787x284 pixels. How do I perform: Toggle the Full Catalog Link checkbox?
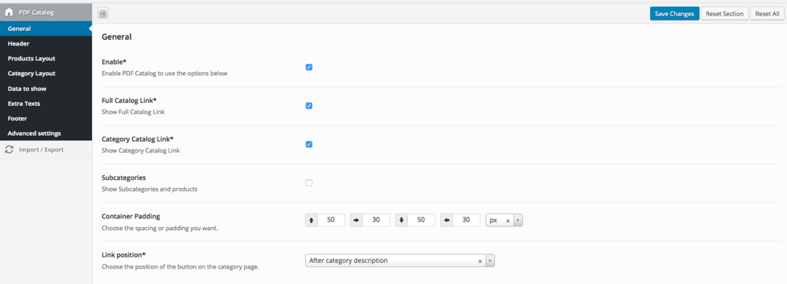309,106
